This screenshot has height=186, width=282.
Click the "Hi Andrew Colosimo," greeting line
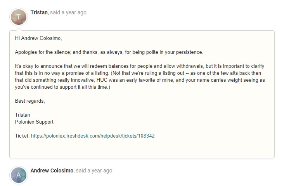pos(38,38)
